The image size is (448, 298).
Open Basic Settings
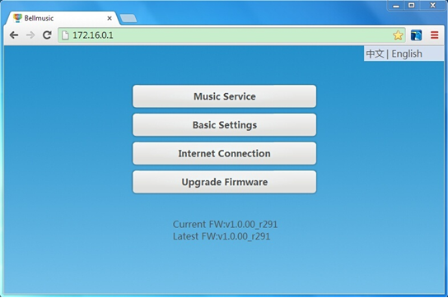225,125
